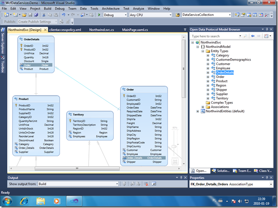Image resolution: width=278 pixels, height=208 pixels.
Task: Click the Start Debugging play icon
Action: pos(99,15)
